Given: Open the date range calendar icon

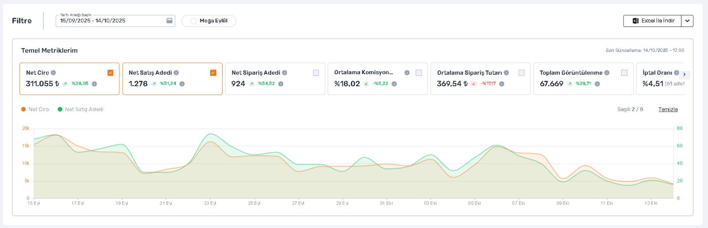Looking at the screenshot, I should click(x=169, y=21).
